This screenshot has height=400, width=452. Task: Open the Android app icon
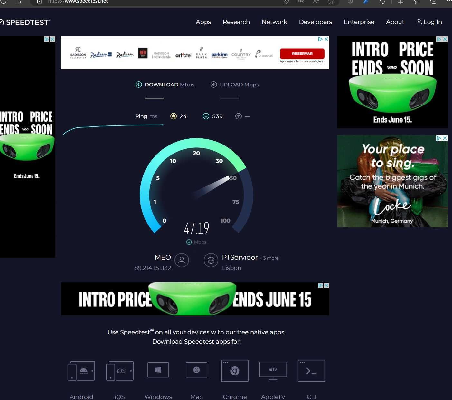[81, 371]
